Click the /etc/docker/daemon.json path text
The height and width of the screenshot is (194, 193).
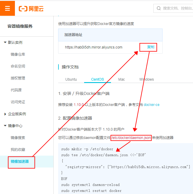[x=131, y=138]
